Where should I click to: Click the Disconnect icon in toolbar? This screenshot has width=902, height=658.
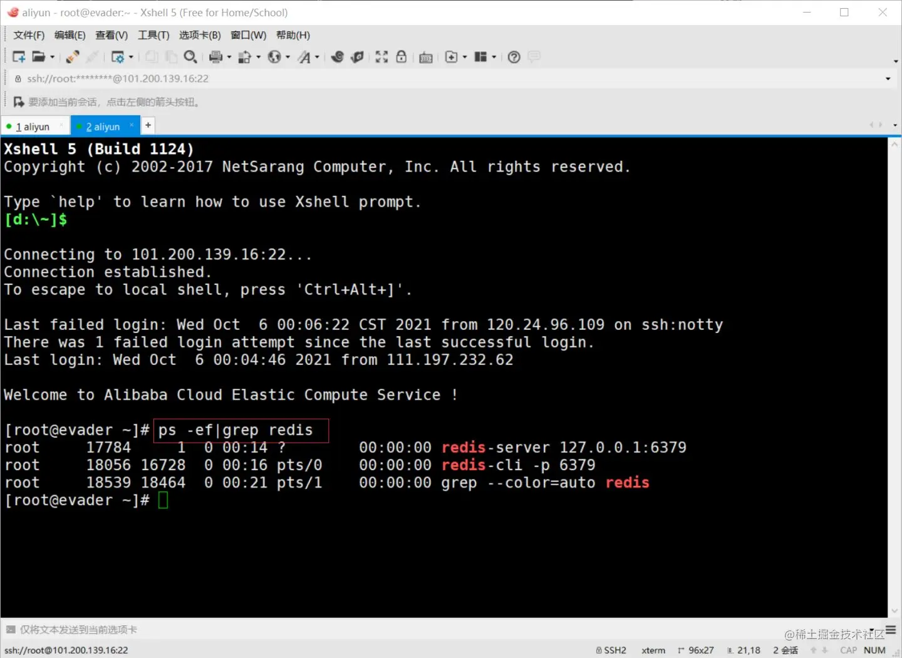click(x=92, y=57)
